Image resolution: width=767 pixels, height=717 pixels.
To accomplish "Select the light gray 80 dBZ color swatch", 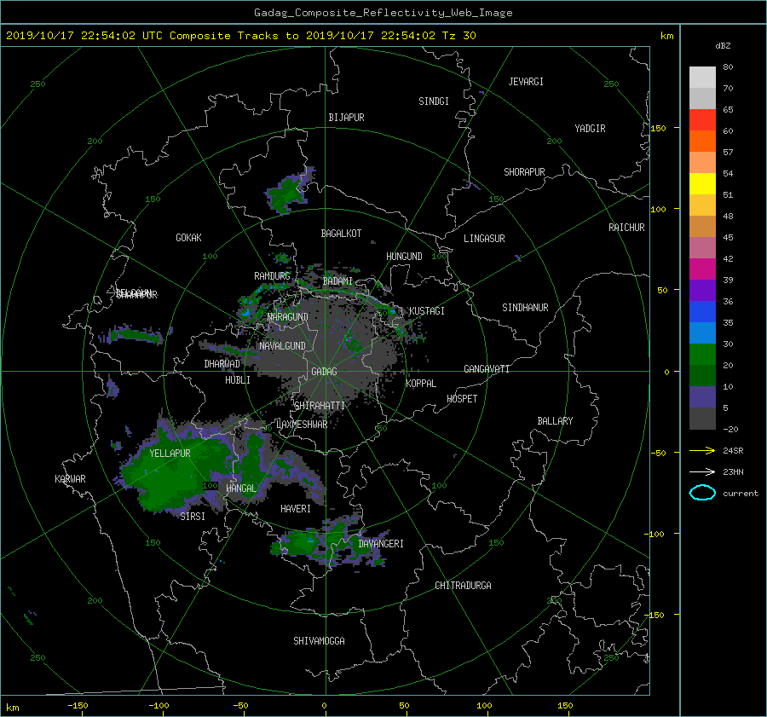I will click(702, 77).
